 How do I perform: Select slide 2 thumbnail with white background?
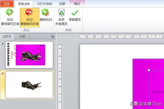(x=29, y=85)
